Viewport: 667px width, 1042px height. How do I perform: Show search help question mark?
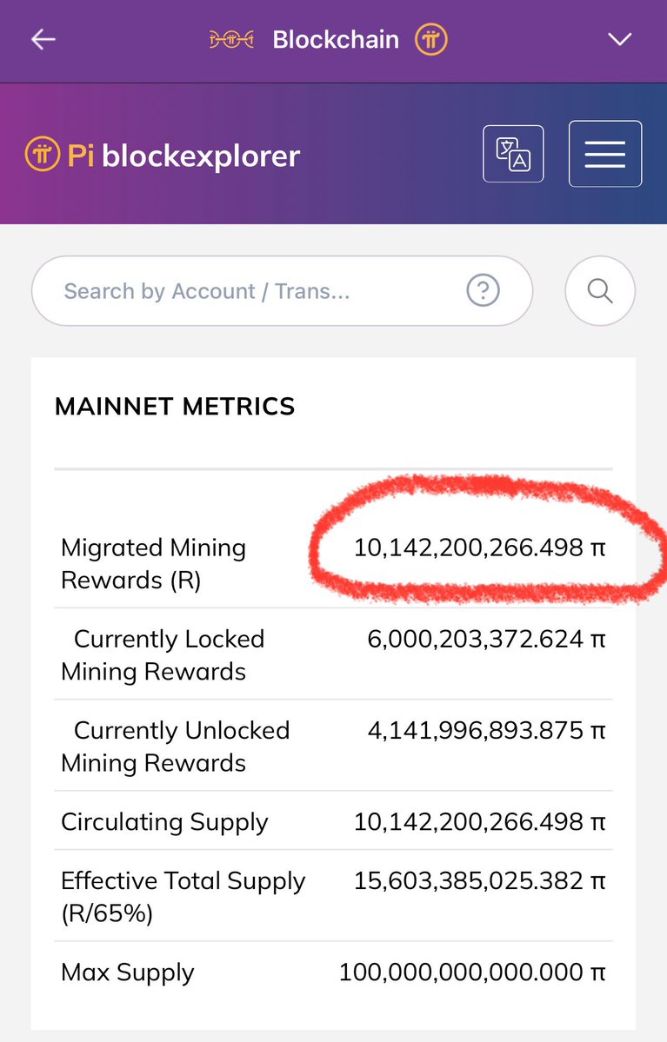[483, 290]
